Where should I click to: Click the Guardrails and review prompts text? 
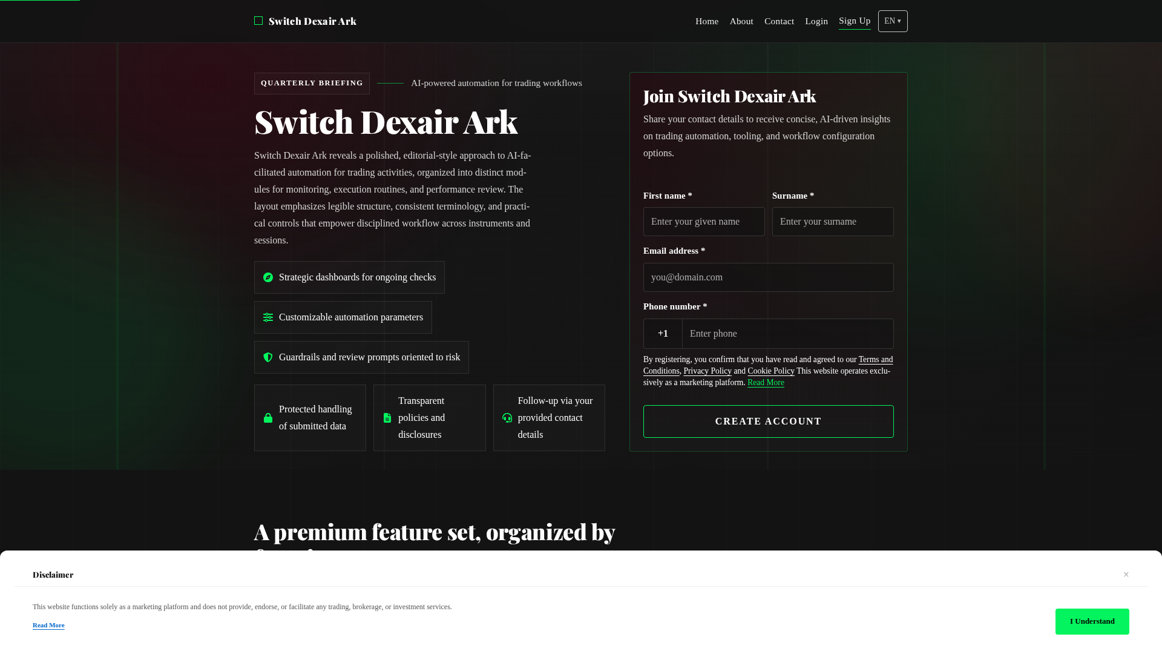coord(369,357)
